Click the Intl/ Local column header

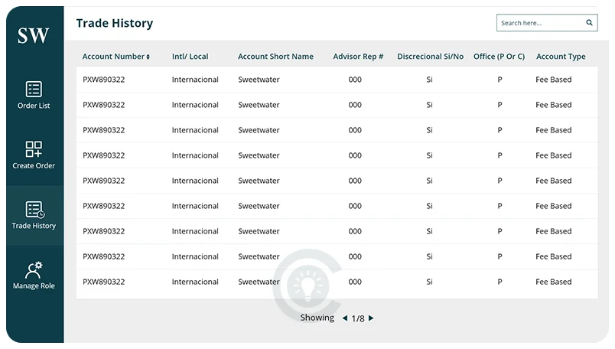point(190,57)
